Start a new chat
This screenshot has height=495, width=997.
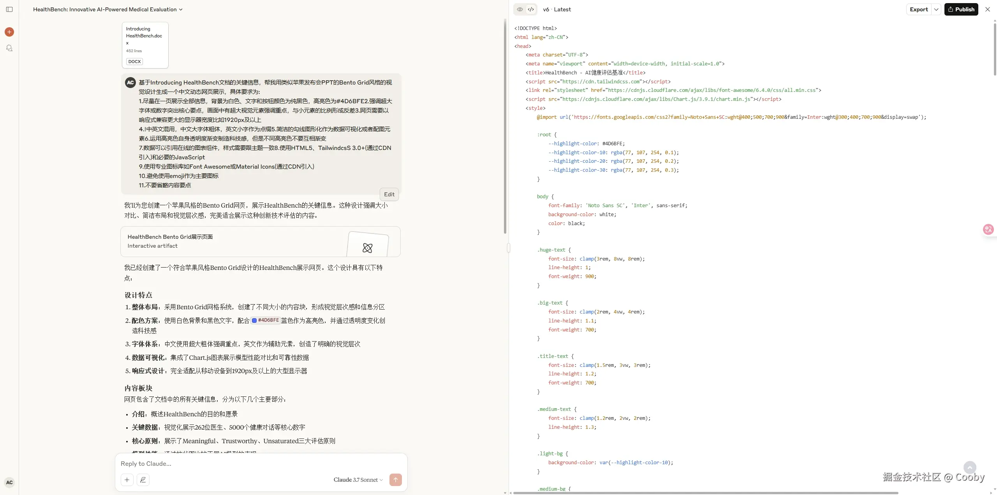point(9,32)
